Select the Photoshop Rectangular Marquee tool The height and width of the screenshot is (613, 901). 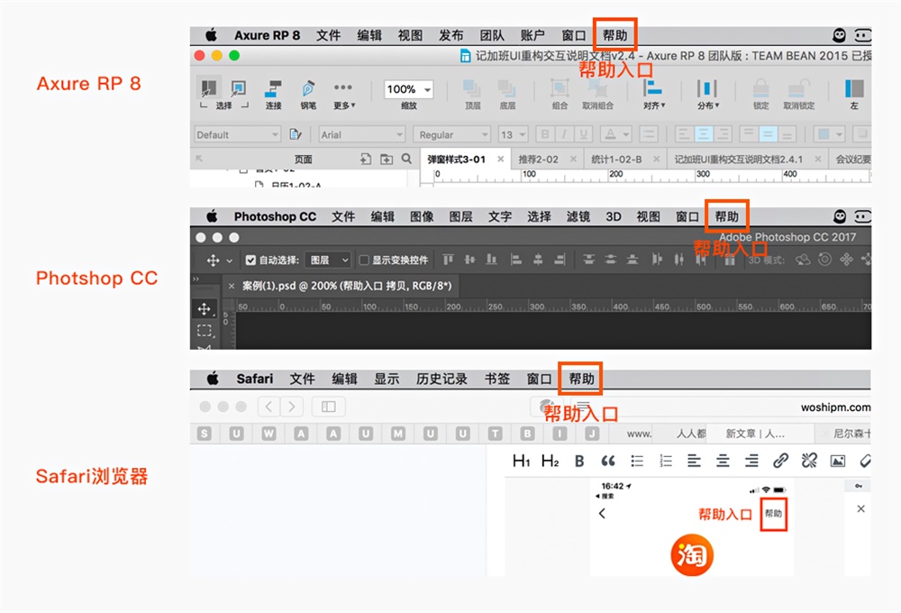tap(204, 330)
